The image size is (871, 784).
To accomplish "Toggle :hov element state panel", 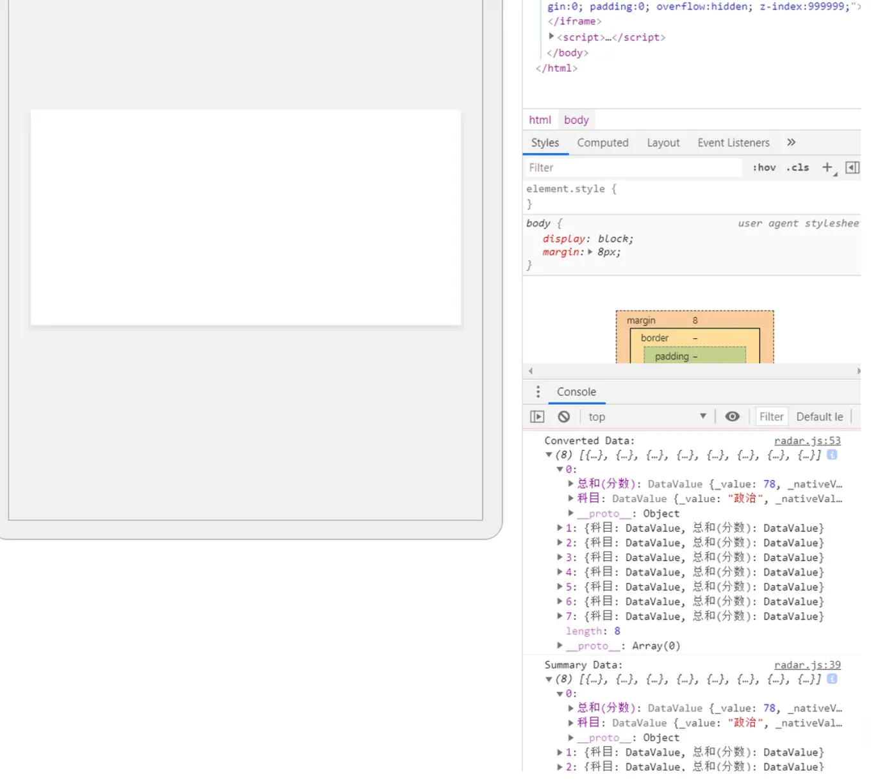I will pos(764,167).
